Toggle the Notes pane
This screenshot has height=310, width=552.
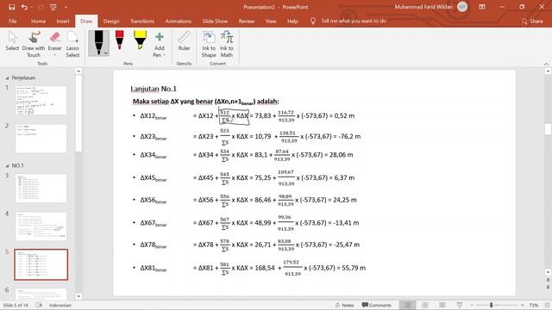344,305
